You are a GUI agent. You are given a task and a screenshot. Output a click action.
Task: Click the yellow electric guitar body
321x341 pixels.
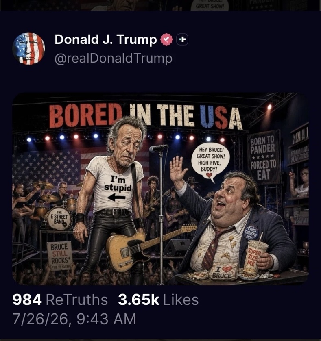(x=126, y=251)
